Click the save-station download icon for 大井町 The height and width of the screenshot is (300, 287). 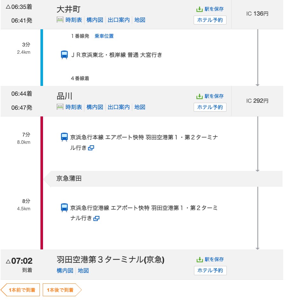pyautogui.click(x=199, y=9)
